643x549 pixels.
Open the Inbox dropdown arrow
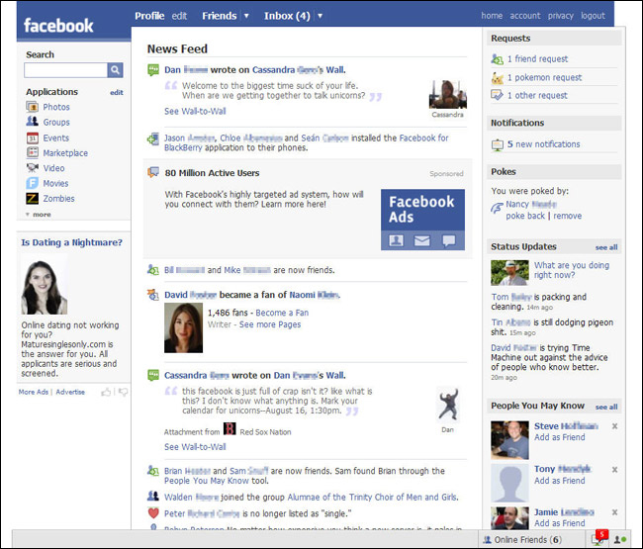click(320, 16)
